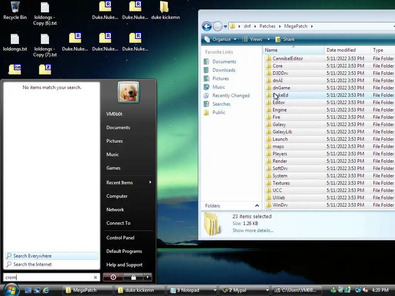Click the golden retriever user picture
The image size is (395, 296).
pyautogui.click(x=128, y=92)
